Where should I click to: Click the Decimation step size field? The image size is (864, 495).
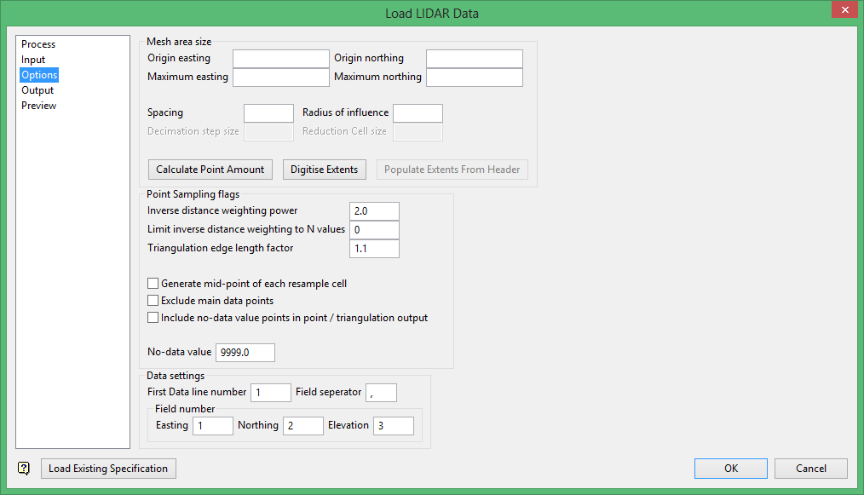tap(269, 132)
